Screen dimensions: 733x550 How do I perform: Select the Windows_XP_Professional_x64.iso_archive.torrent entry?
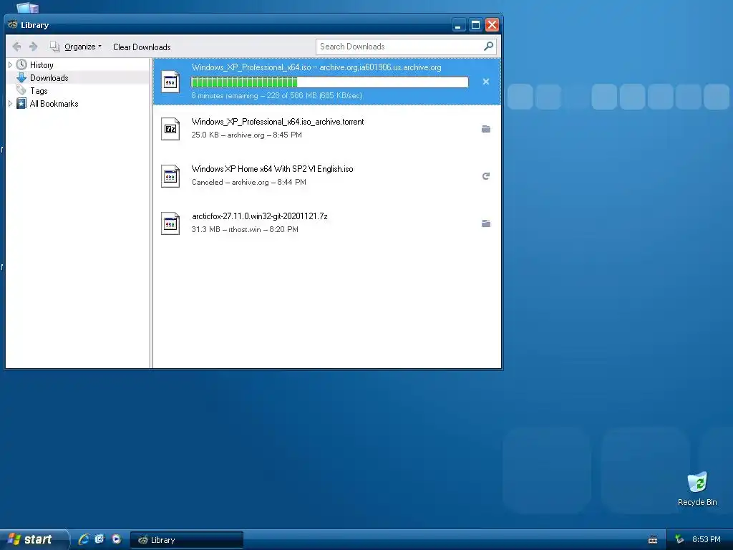[326, 129]
